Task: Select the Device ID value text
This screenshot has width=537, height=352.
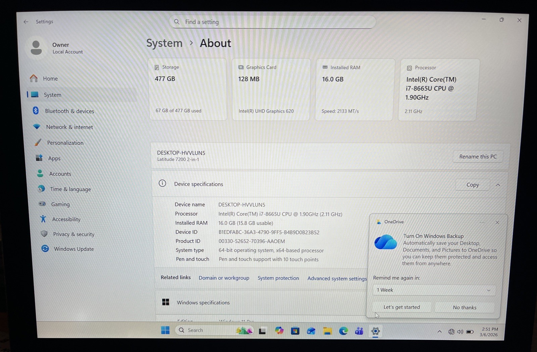Action: pyautogui.click(x=269, y=232)
